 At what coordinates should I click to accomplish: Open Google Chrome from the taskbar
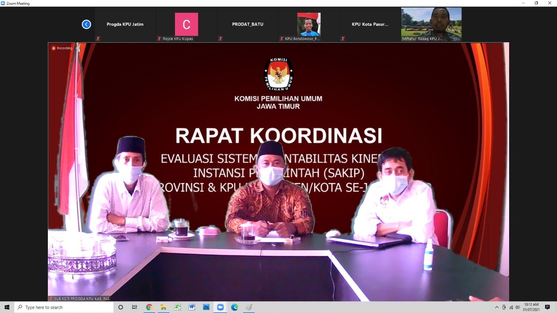(149, 307)
